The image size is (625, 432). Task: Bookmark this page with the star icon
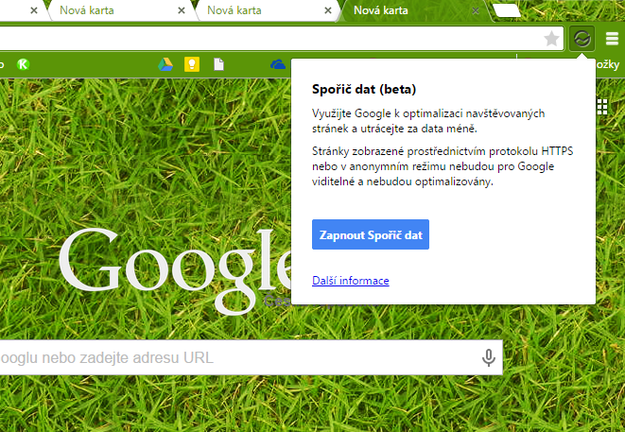coord(551,39)
